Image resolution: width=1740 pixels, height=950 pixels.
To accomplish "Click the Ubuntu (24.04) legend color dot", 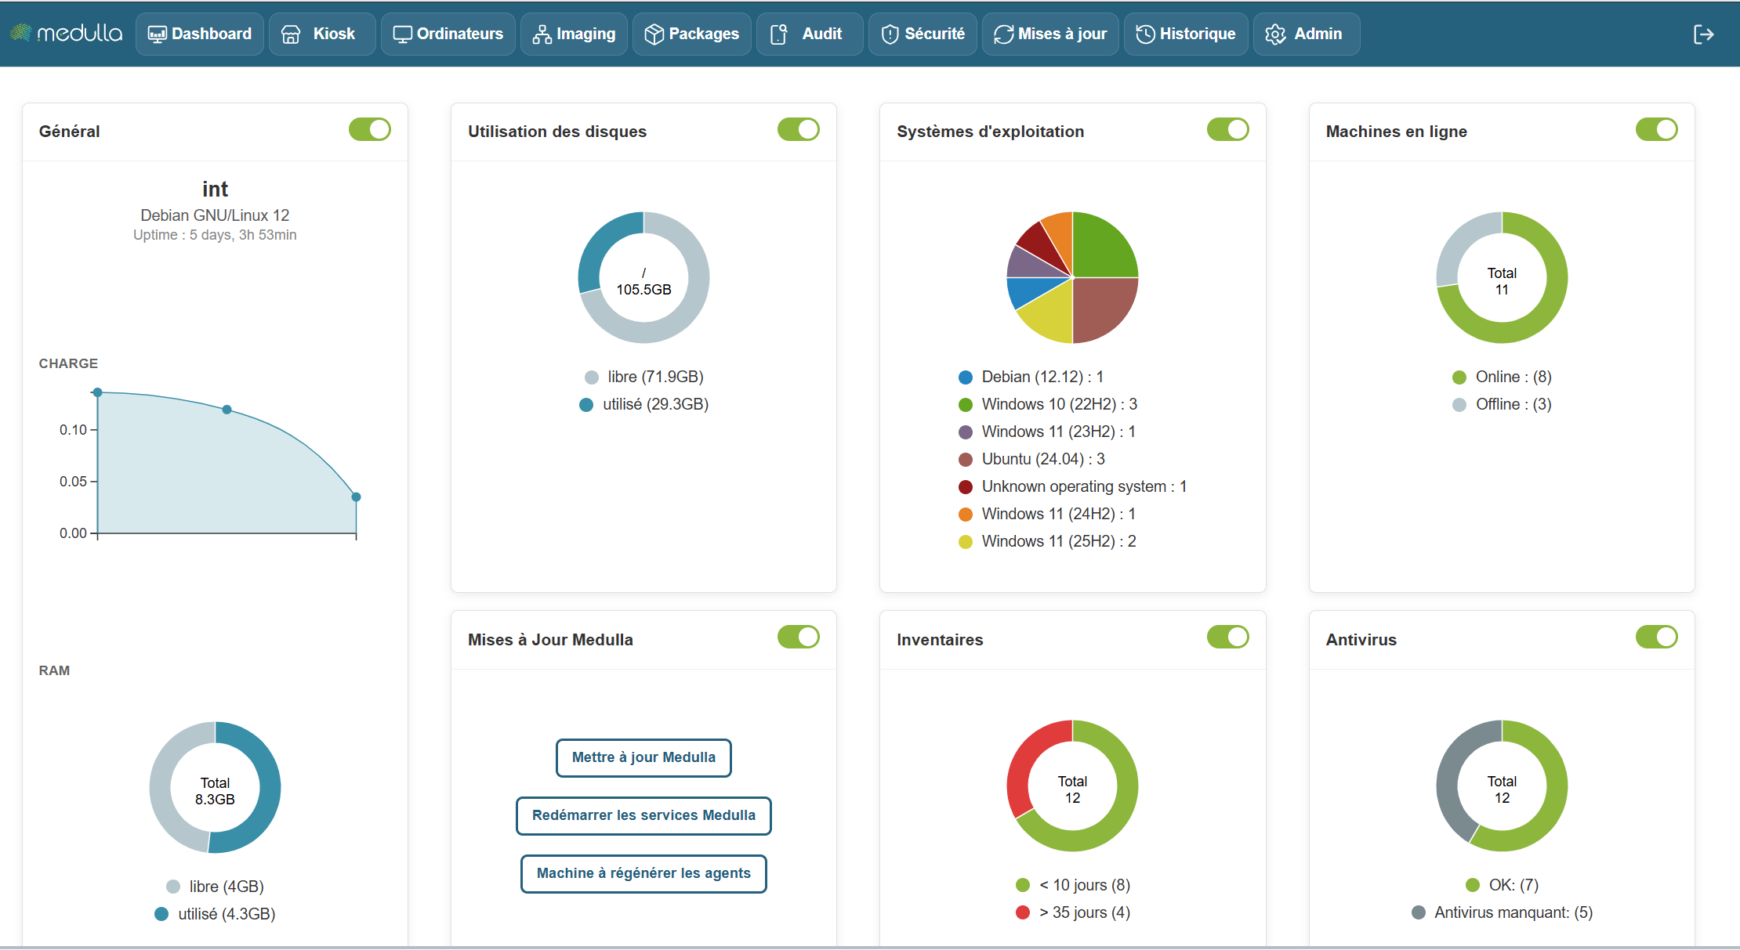I will pyautogui.click(x=966, y=460).
